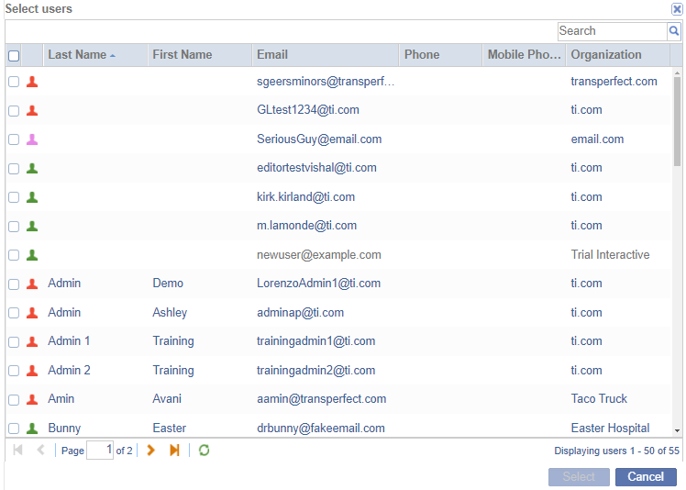The height and width of the screenshot is (490, 686).
Task: Click the Select button
Action: pyautogui.click(x=579, y=477)
